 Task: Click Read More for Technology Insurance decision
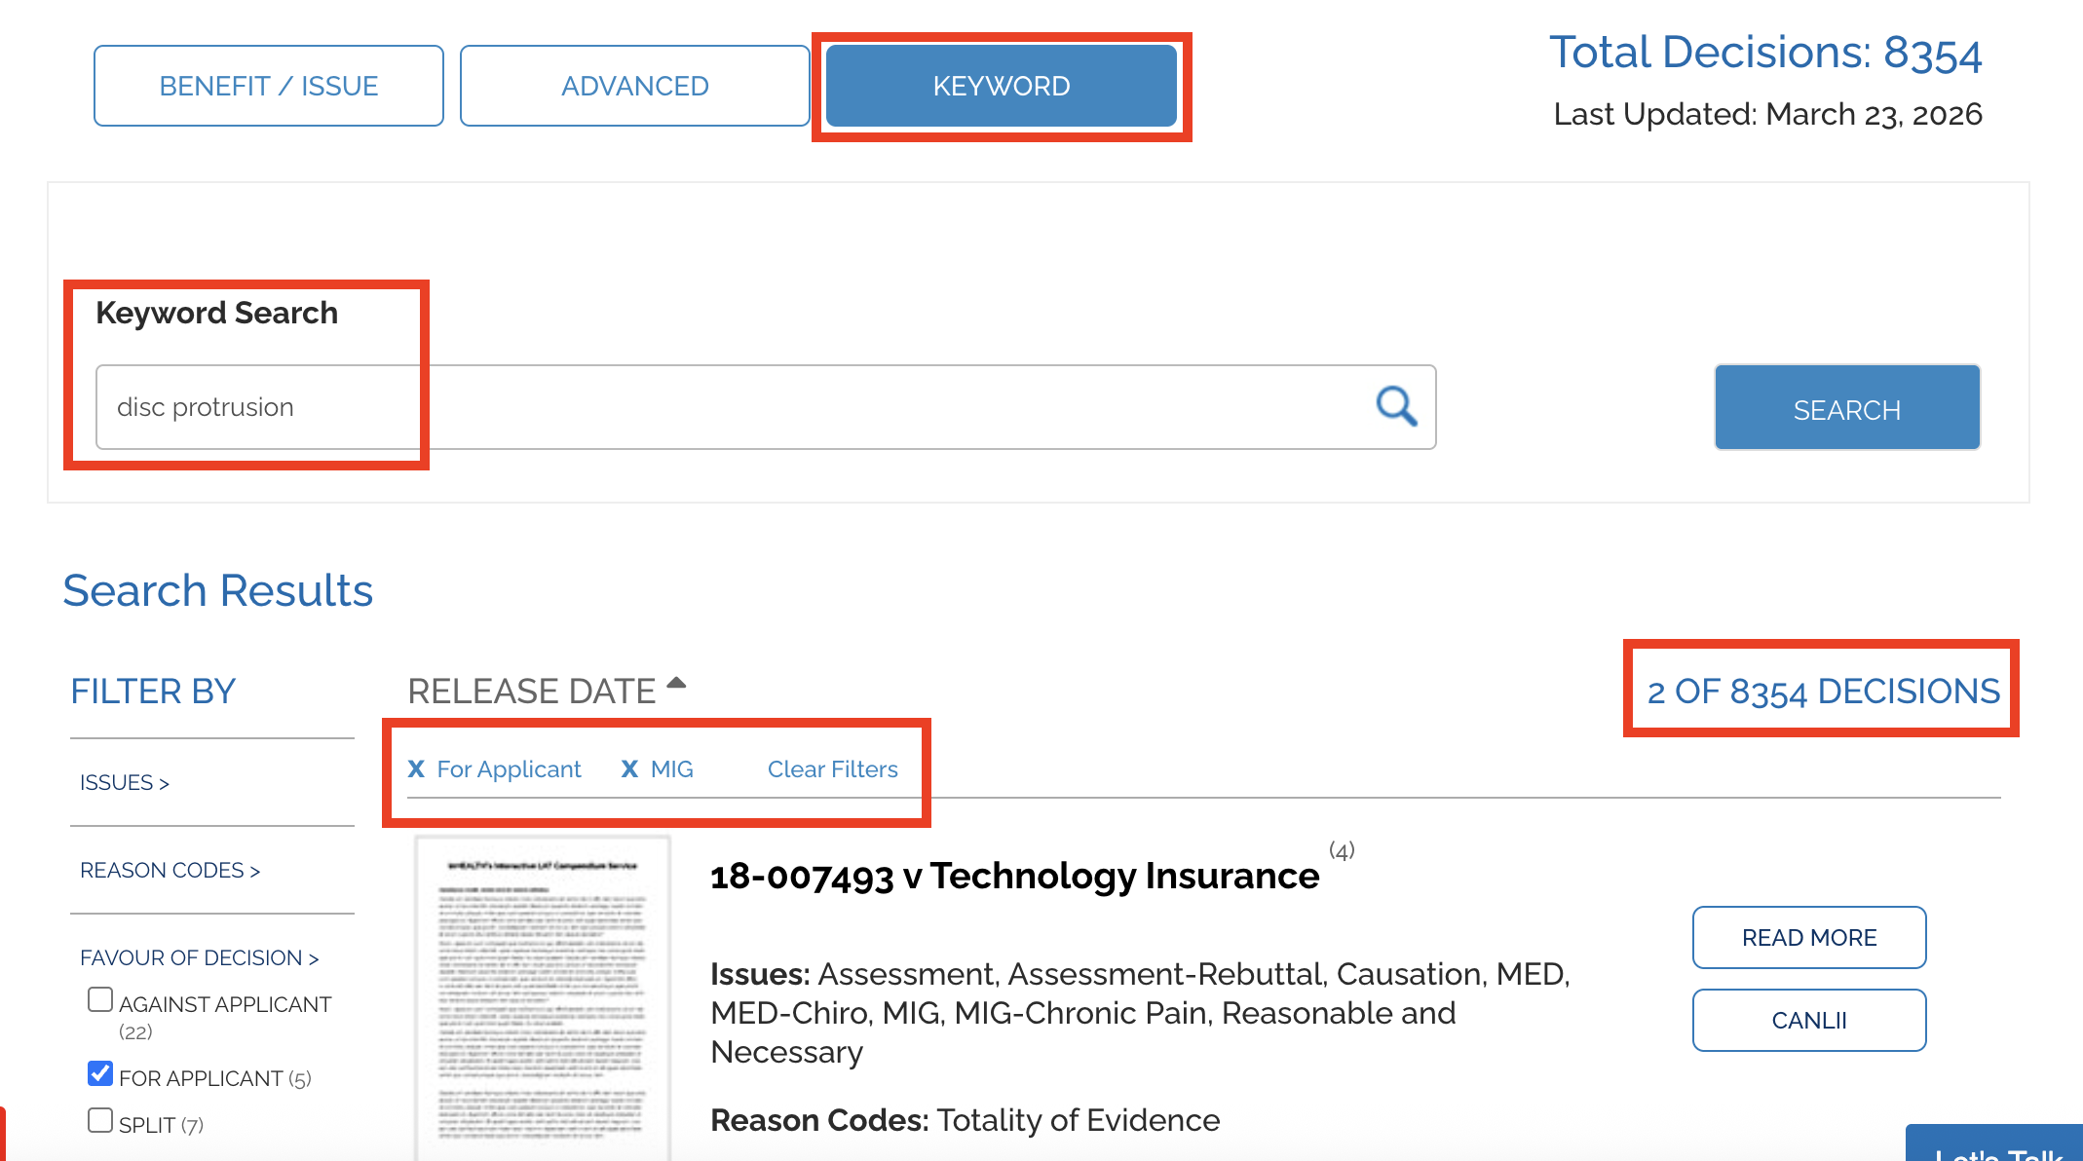[1808, 938]
